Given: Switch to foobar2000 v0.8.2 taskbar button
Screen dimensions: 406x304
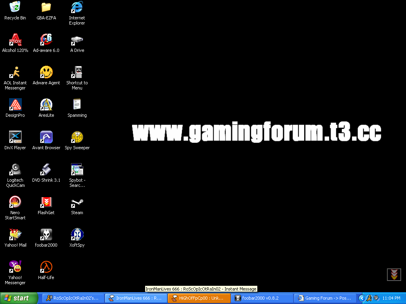Looking at the screenshot, I should (262, 298).
